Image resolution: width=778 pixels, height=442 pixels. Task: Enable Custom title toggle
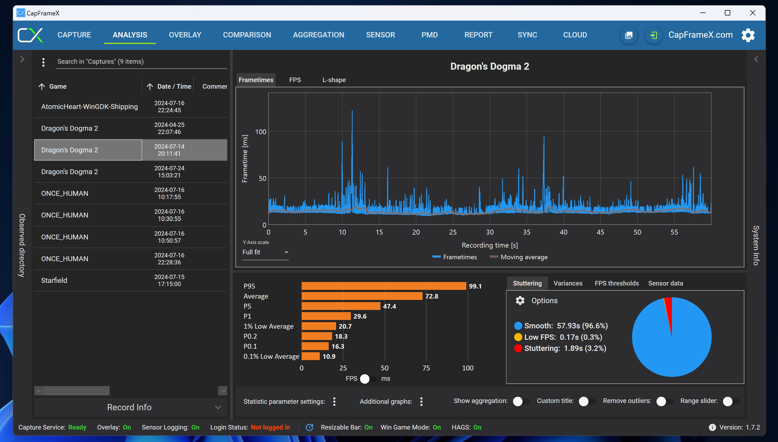[587, 401]
